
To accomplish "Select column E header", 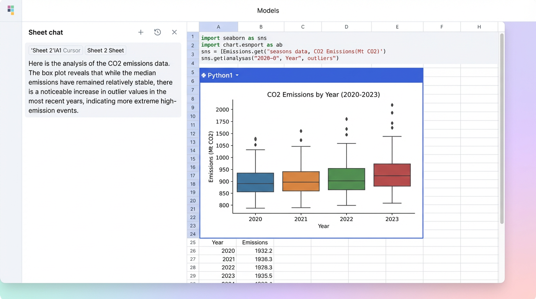I will 397,27.
